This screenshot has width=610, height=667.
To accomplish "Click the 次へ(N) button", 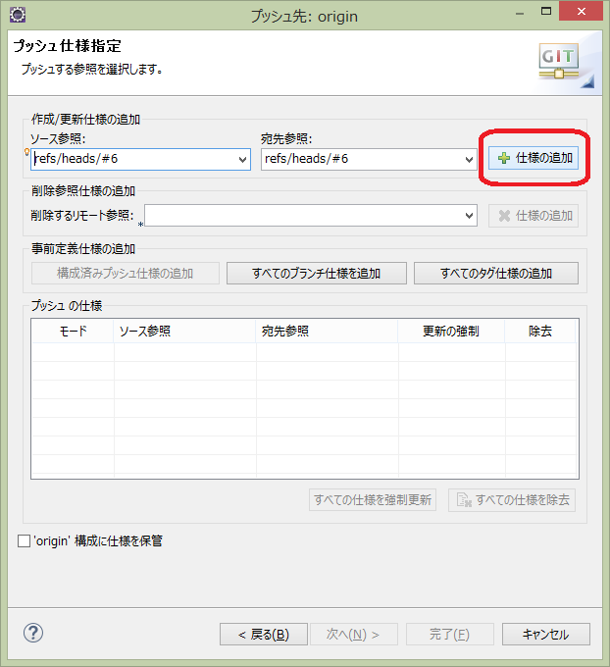I will 354,635.
